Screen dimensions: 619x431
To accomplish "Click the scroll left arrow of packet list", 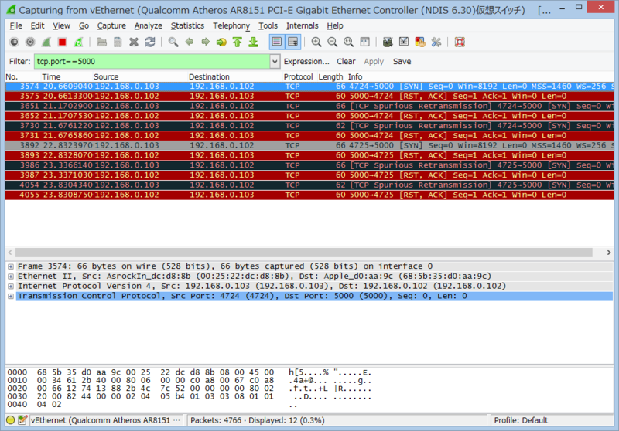I will click(x=10, y=253).
